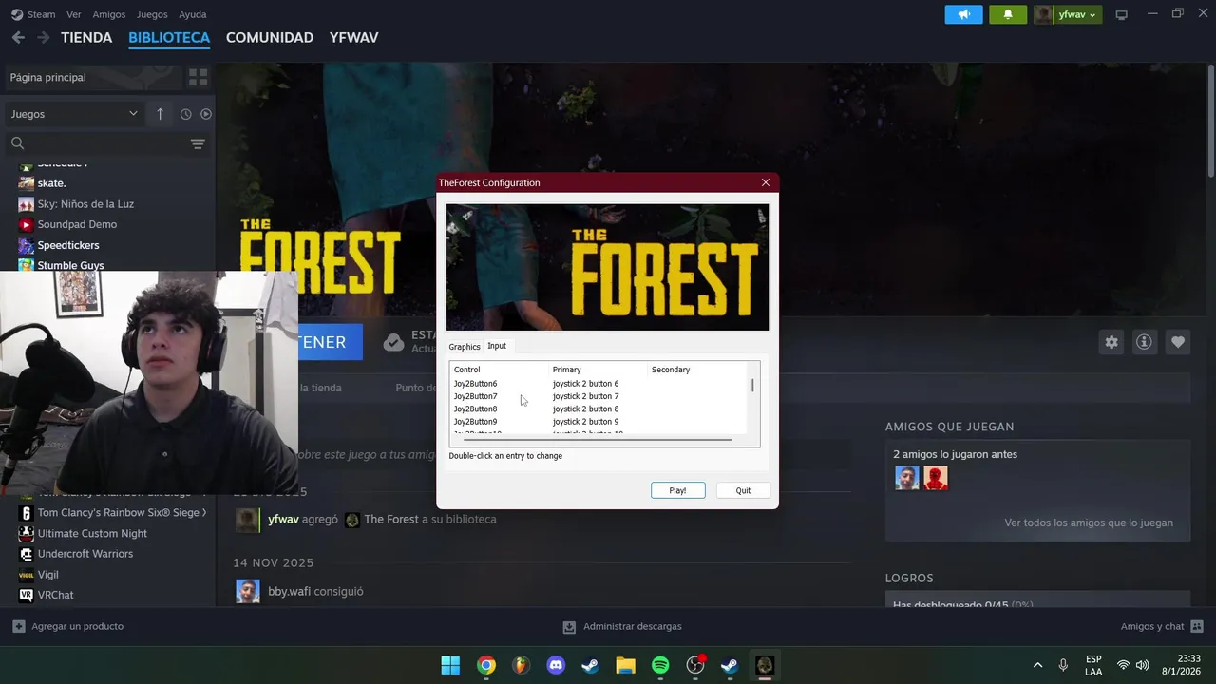
Task: Open Steam notifications bell
Action: [x=1008, y=14]
